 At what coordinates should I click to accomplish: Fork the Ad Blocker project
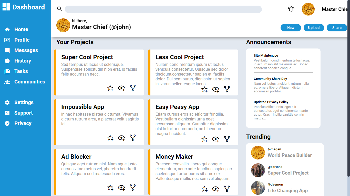tap(132, 188)
